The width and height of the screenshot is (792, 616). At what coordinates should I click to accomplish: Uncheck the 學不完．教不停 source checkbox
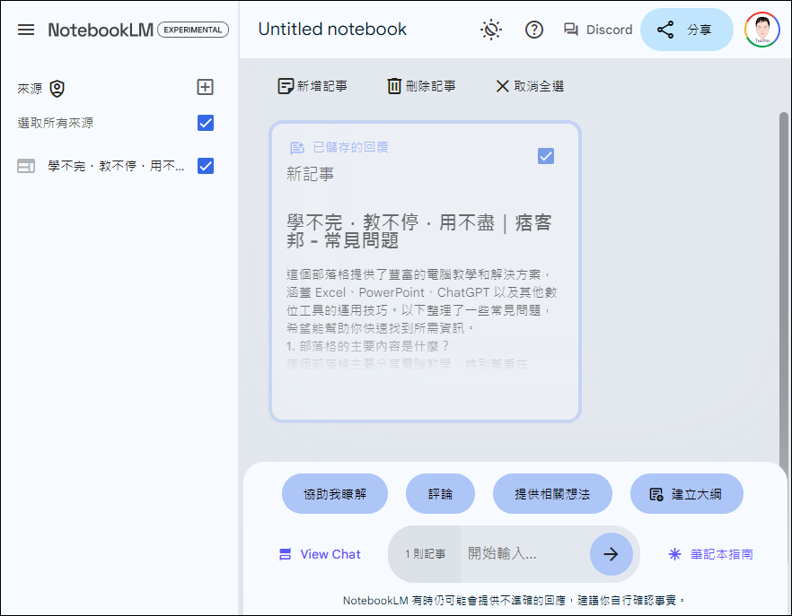(206, 166)
